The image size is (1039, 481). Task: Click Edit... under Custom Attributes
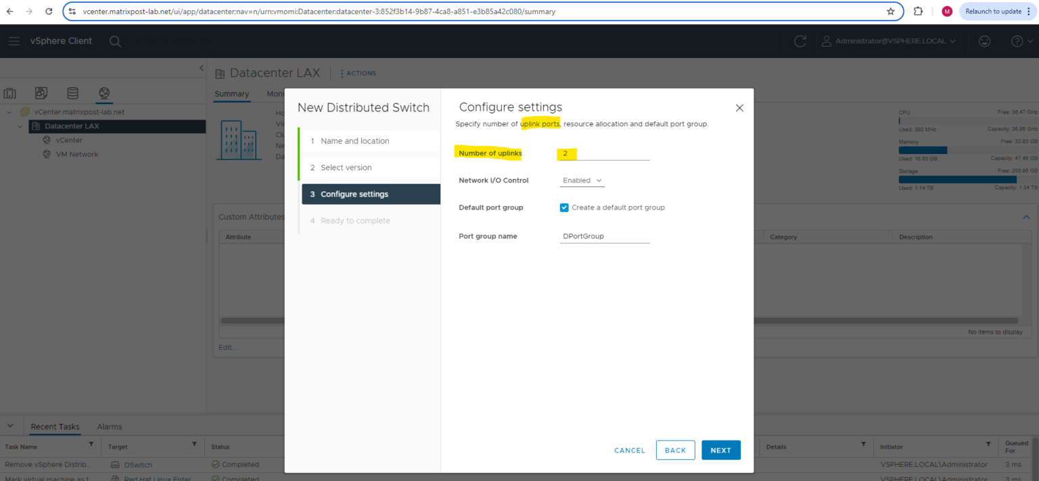pos(228,347)
